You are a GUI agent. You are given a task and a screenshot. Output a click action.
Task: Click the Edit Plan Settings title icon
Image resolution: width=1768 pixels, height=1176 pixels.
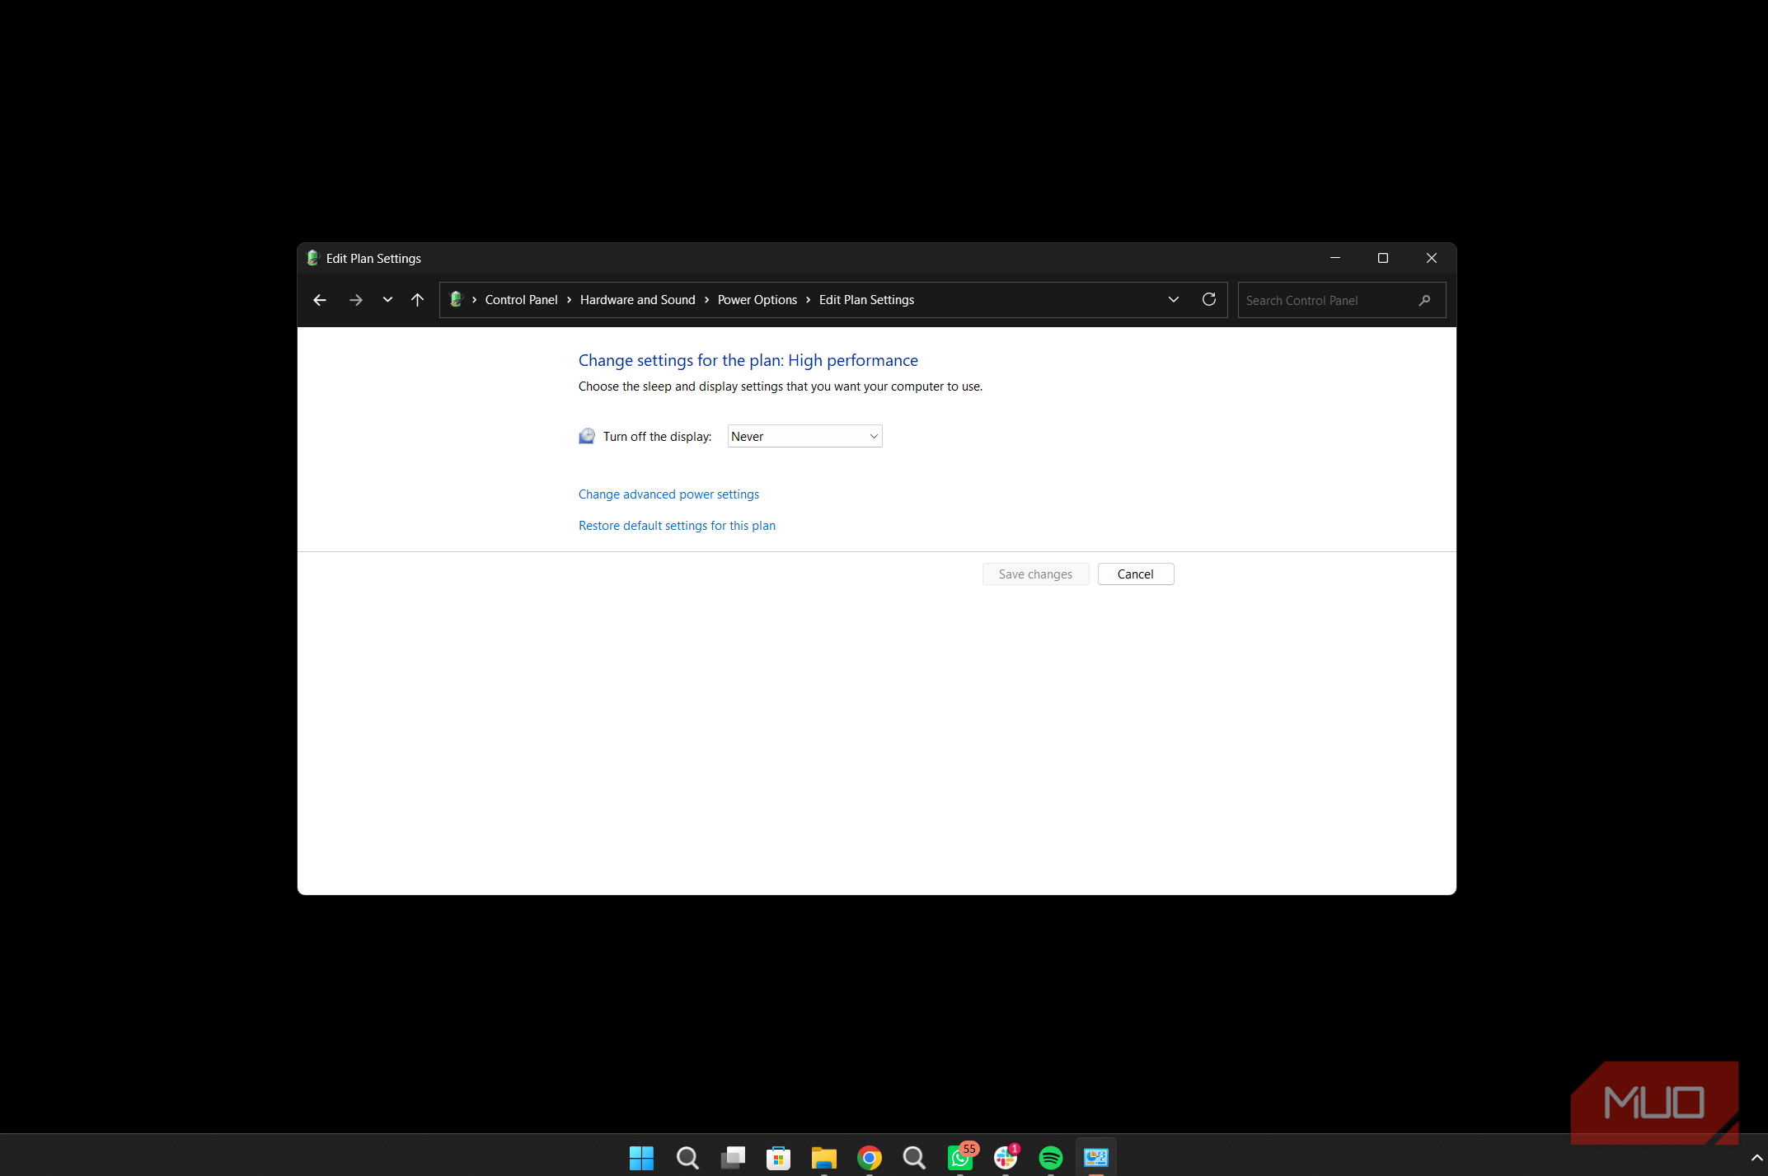312,258
